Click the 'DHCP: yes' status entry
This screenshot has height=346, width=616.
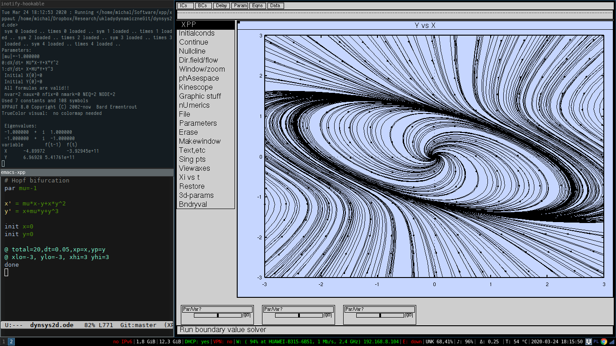(x=197, y=342)
